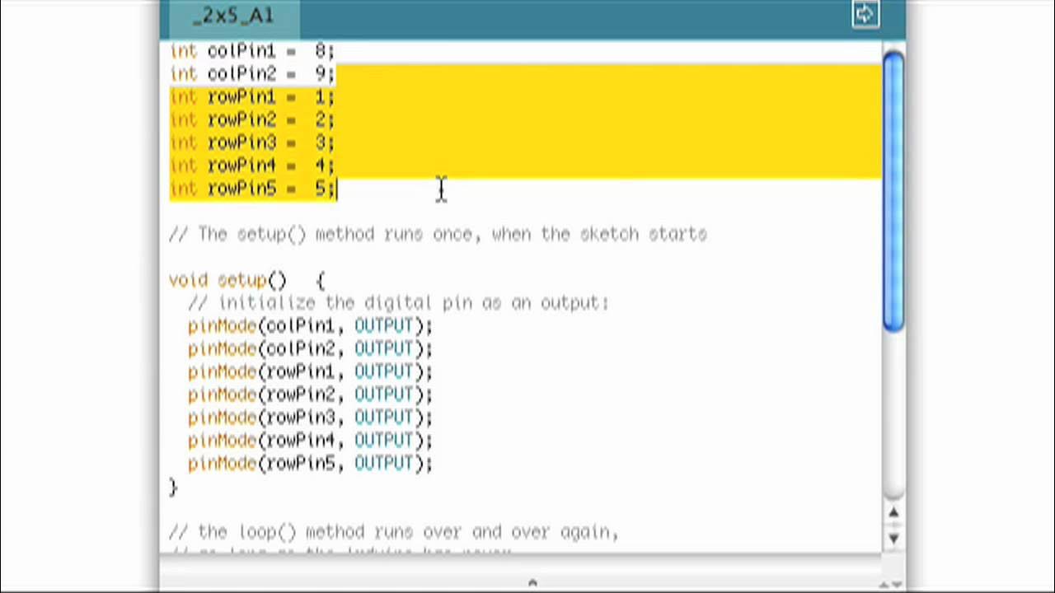Click the 'the loop() method runs over' comment
Screen dimensions: 1055x593
point(393,533)
